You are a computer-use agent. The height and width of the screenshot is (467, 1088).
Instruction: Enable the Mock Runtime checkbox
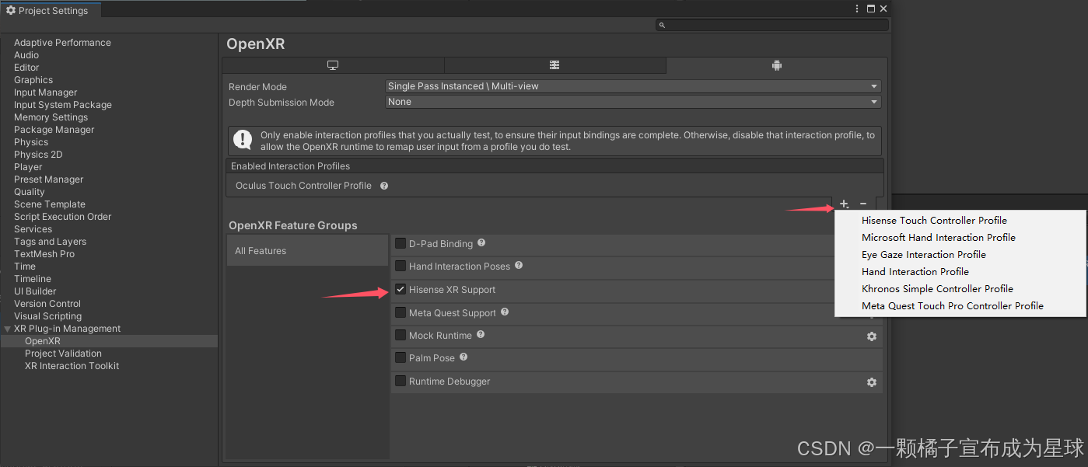click(x=401, y=335)
